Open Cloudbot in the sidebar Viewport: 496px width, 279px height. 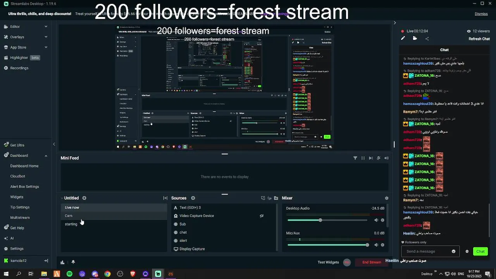[17, 176]
